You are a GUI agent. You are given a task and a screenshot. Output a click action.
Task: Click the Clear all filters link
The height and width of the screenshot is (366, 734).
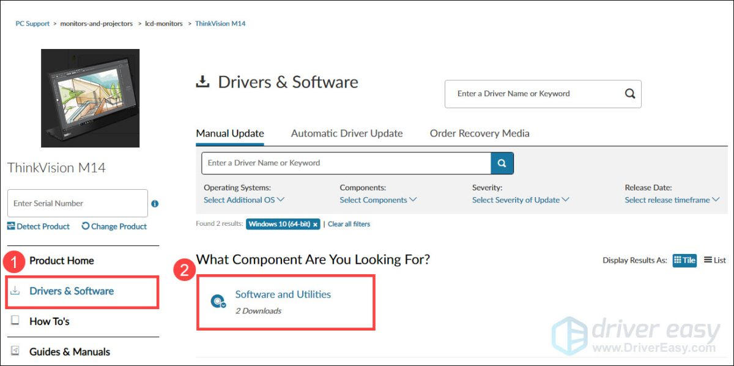pyautogui.click(x=349, y=223)
